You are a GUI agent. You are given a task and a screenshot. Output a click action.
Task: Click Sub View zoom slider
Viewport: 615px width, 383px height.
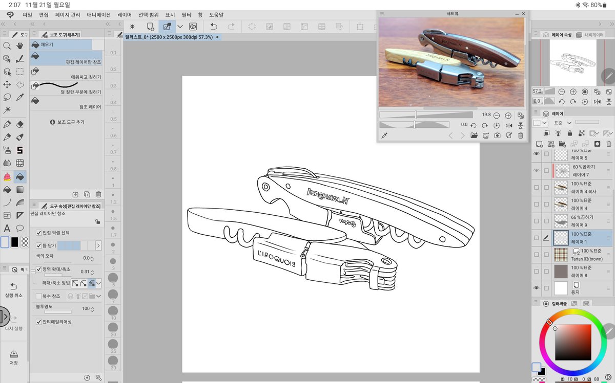[x=426, y=116]
